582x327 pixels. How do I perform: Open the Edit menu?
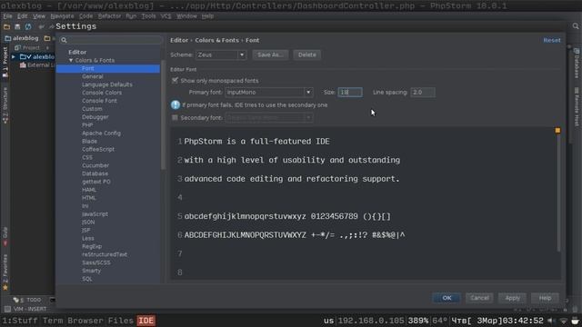[x=22, y=16]
